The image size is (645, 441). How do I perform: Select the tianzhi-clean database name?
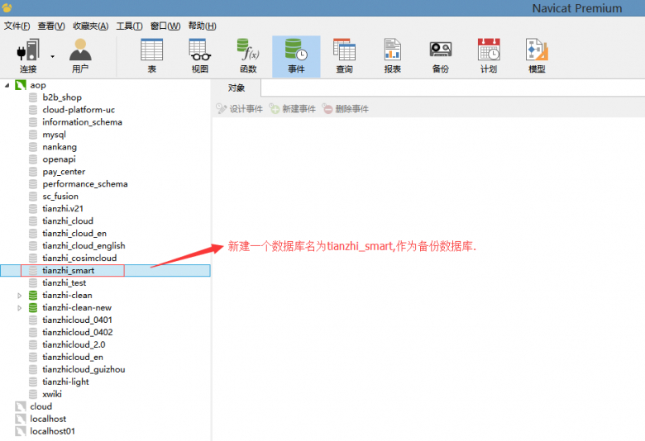pyautogui.click(x=68, y=295)
